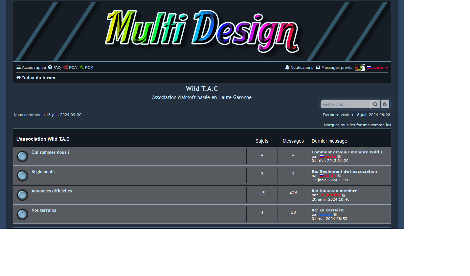The height and width of the screenshot is (276, 470).
Task: View latest post icon in Nos terrains row
Action: (335, 215)
